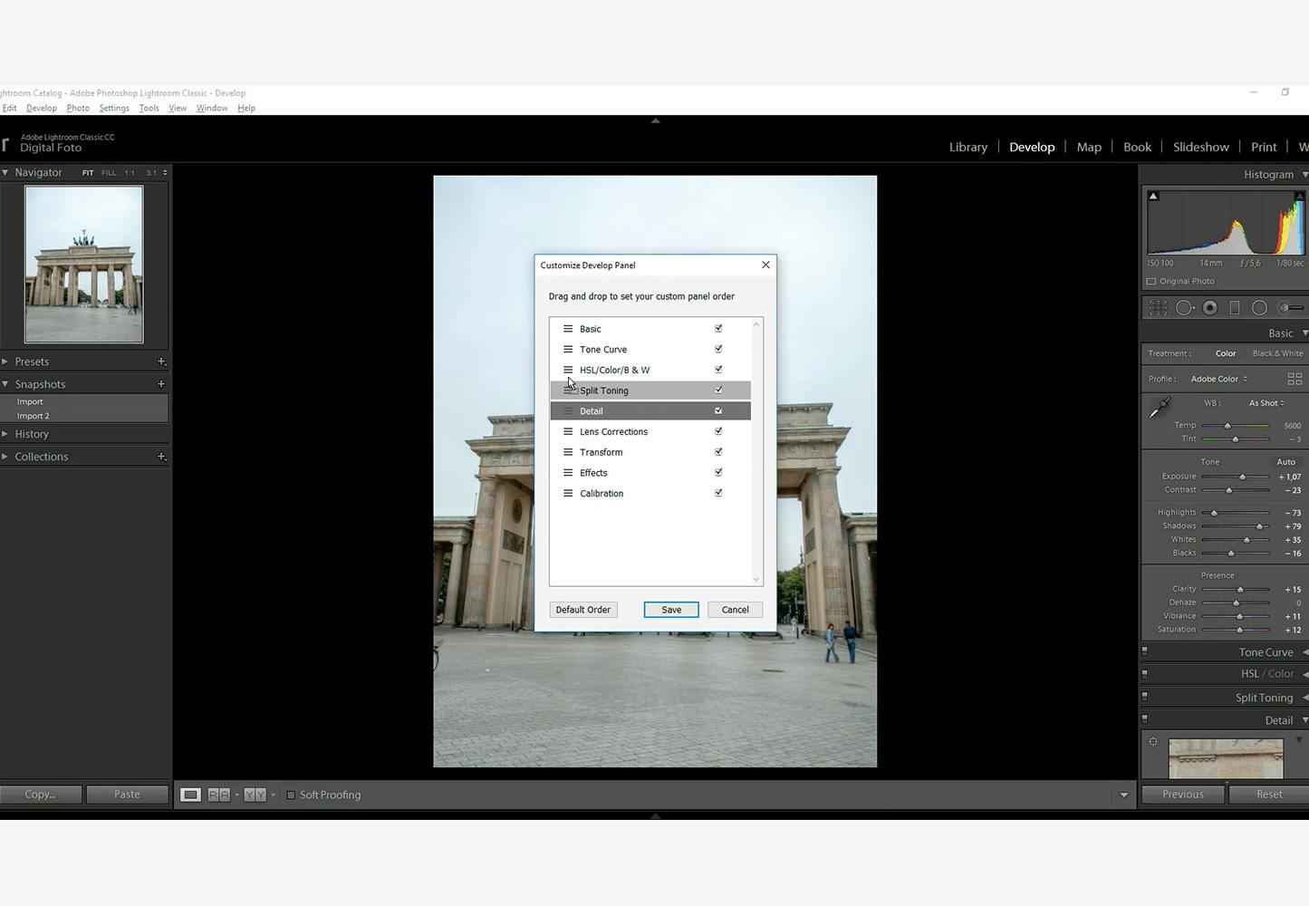The height and width of the screenshot is (906, 1309).
Task: Click the Copy... settings button
Action: 41,795
